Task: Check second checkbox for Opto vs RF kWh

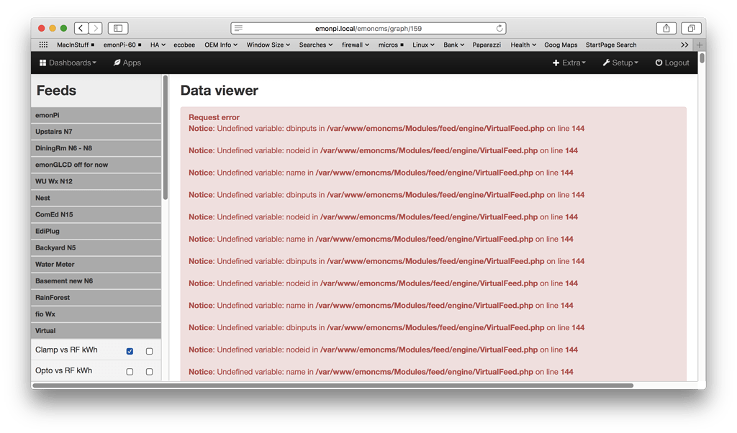Action: [x=150, y=371]
